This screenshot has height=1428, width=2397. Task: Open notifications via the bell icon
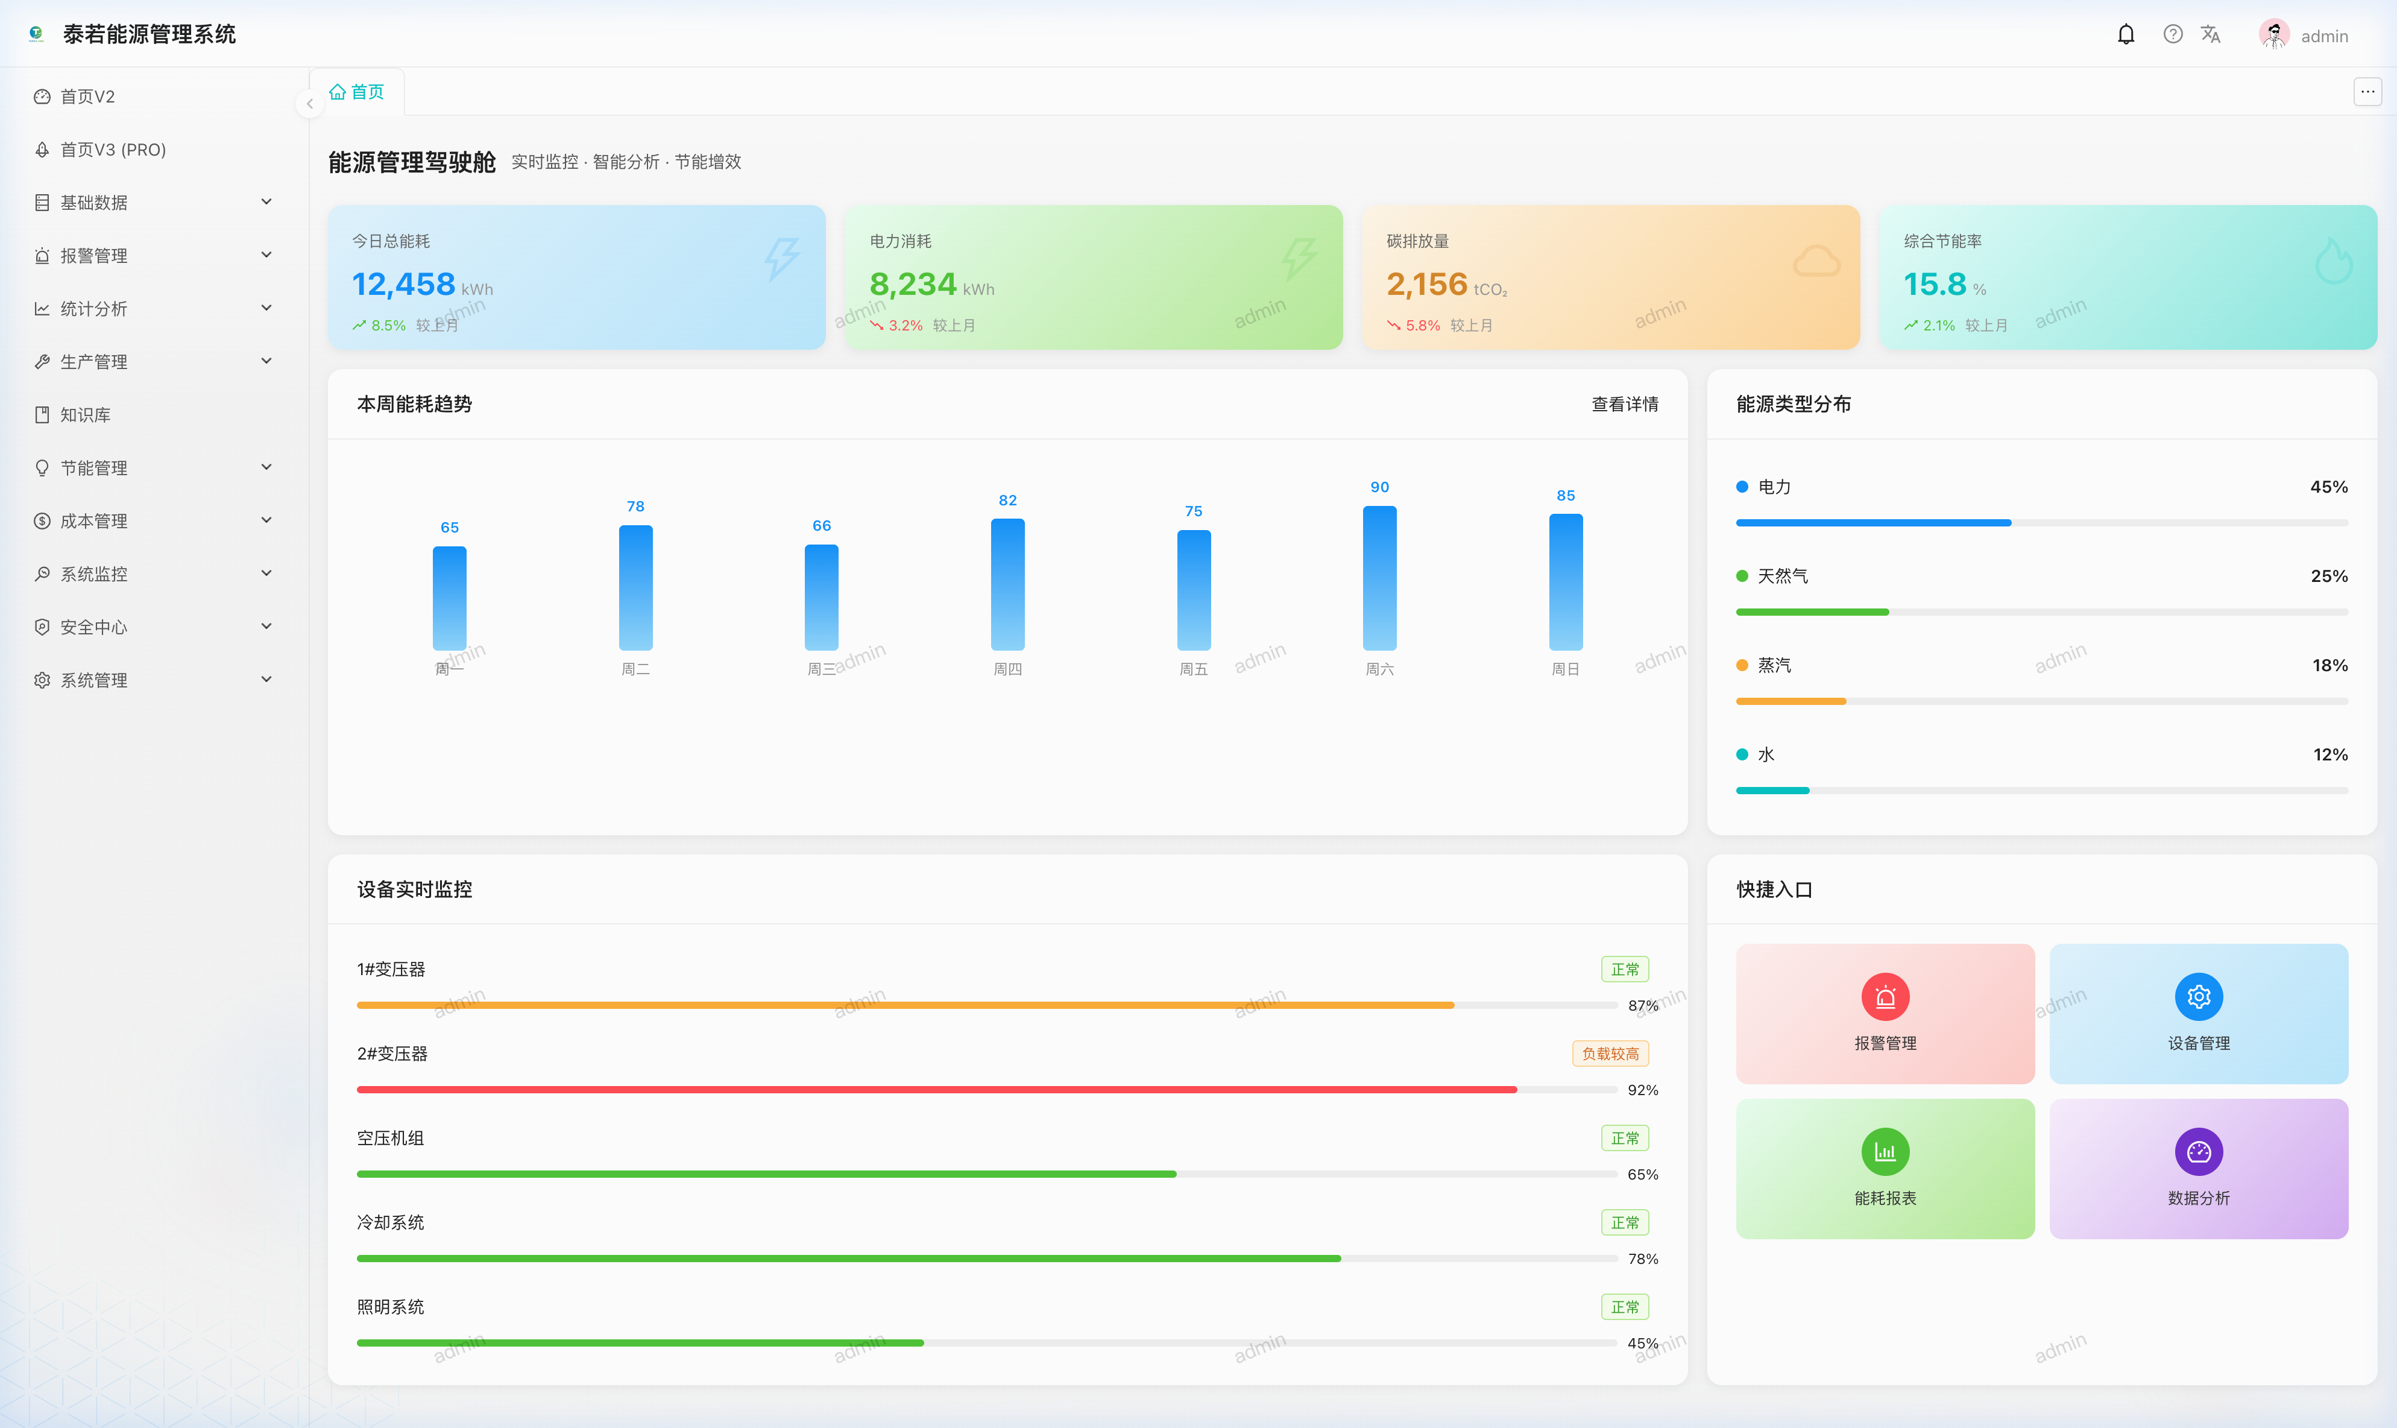(x=2126, y=34)
